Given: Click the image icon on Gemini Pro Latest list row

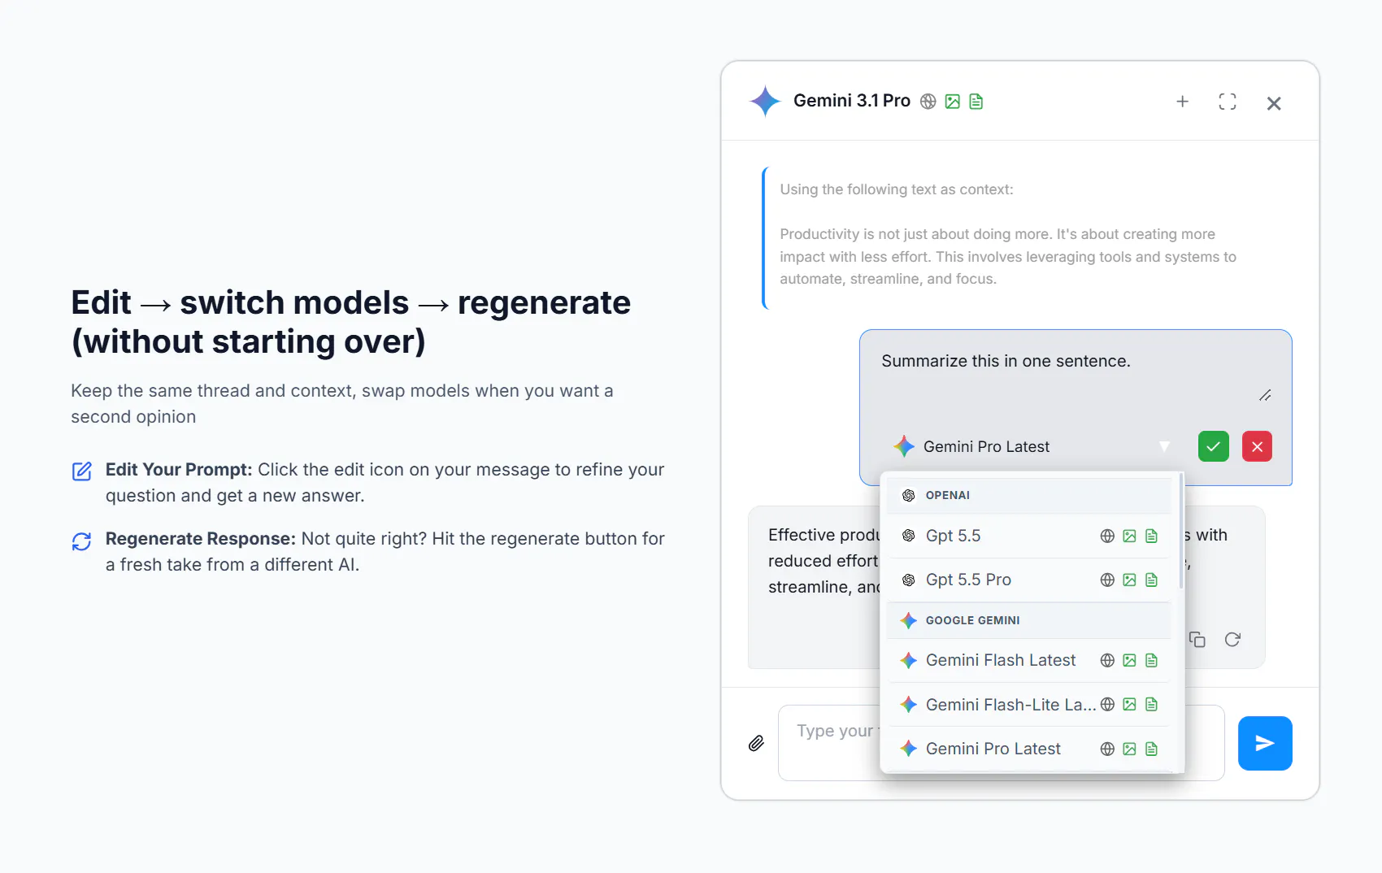Looking at the screenshot, I should tap(1129, 749).
